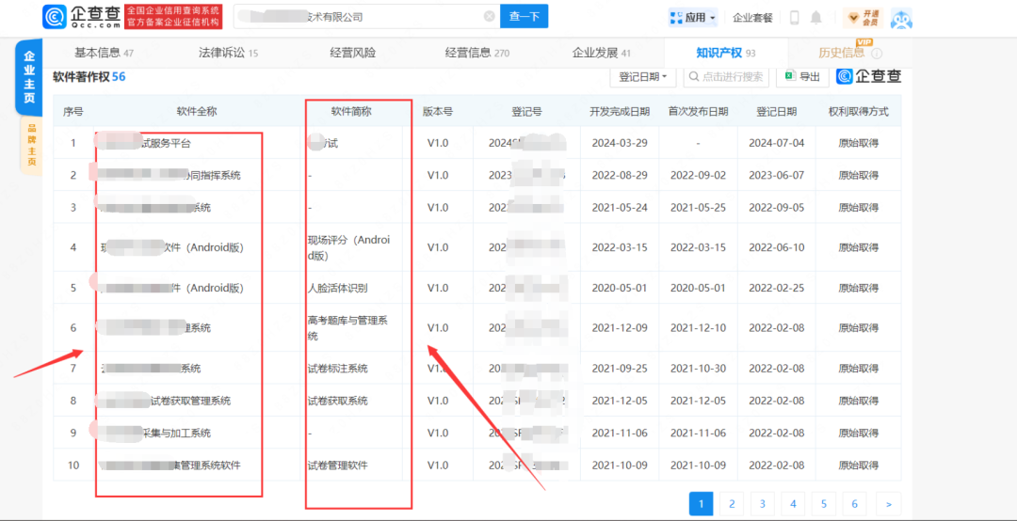Click the Qcc.com logo icon
1017x521 pixels.
(x=56, y=17)
